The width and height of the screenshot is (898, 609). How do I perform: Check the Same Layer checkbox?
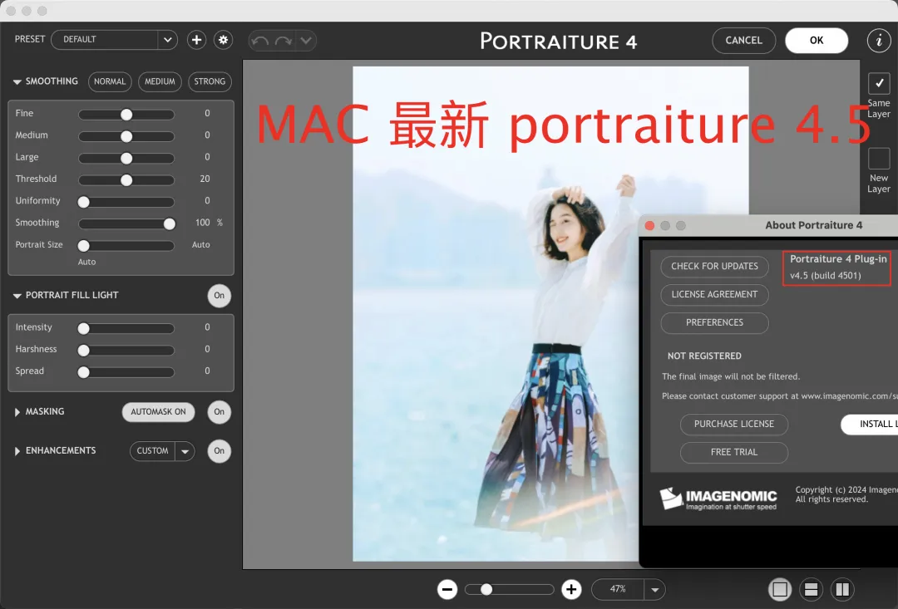(879, 84)
